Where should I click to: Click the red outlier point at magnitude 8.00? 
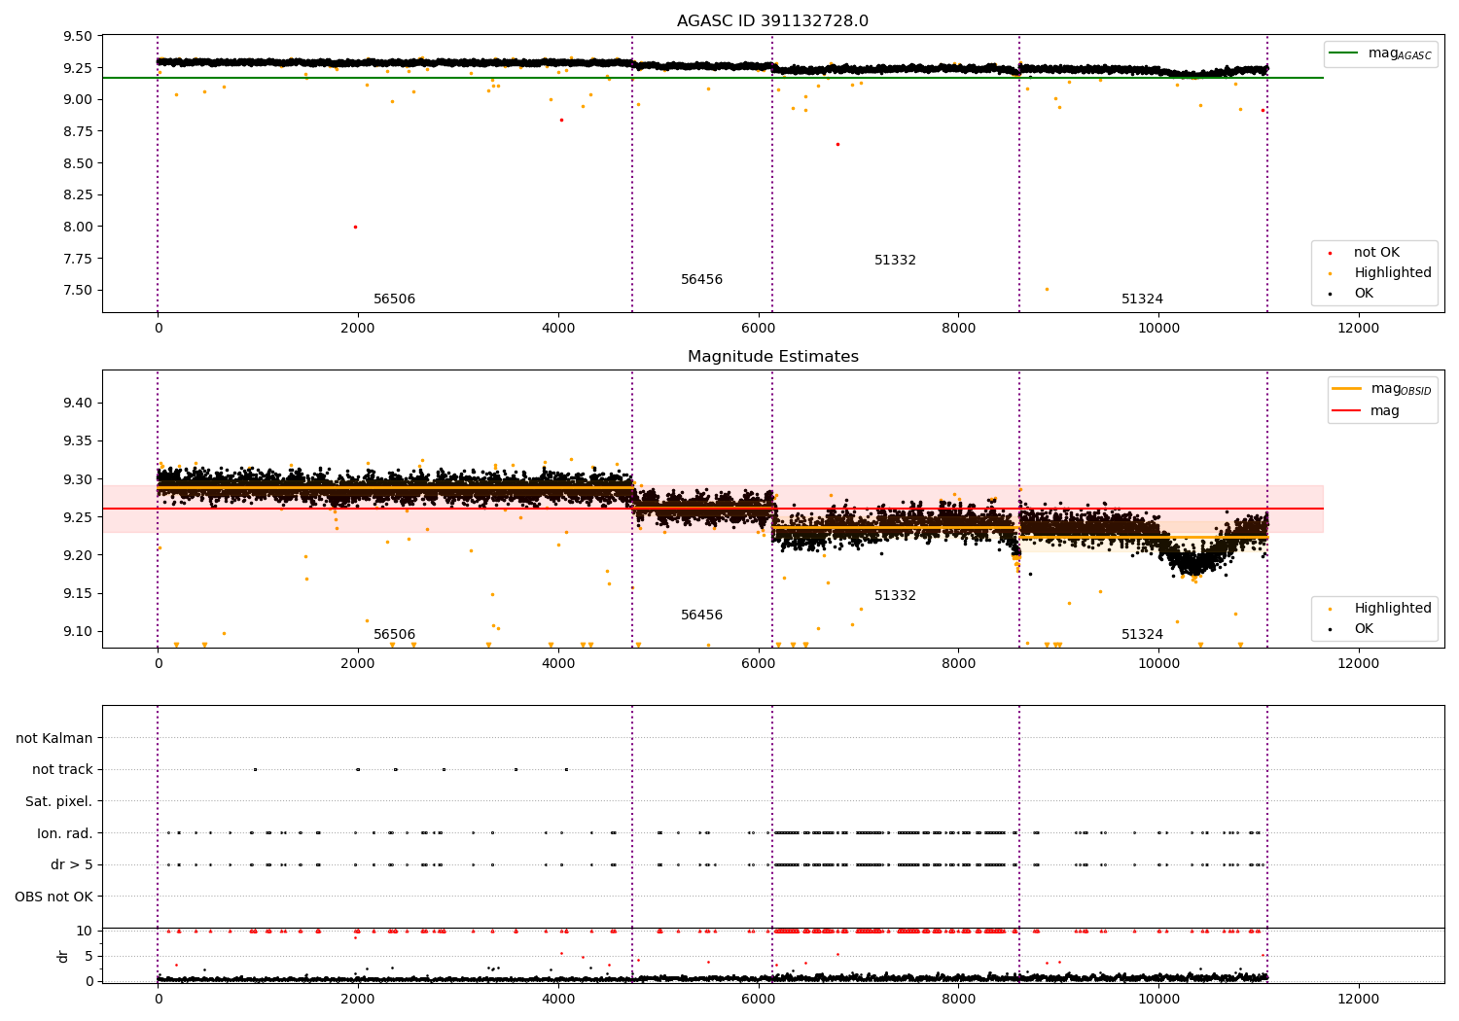[355, 227]
